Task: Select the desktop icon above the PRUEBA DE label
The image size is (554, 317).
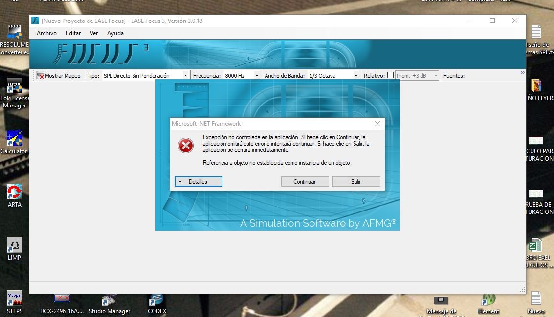Action: 535,194
